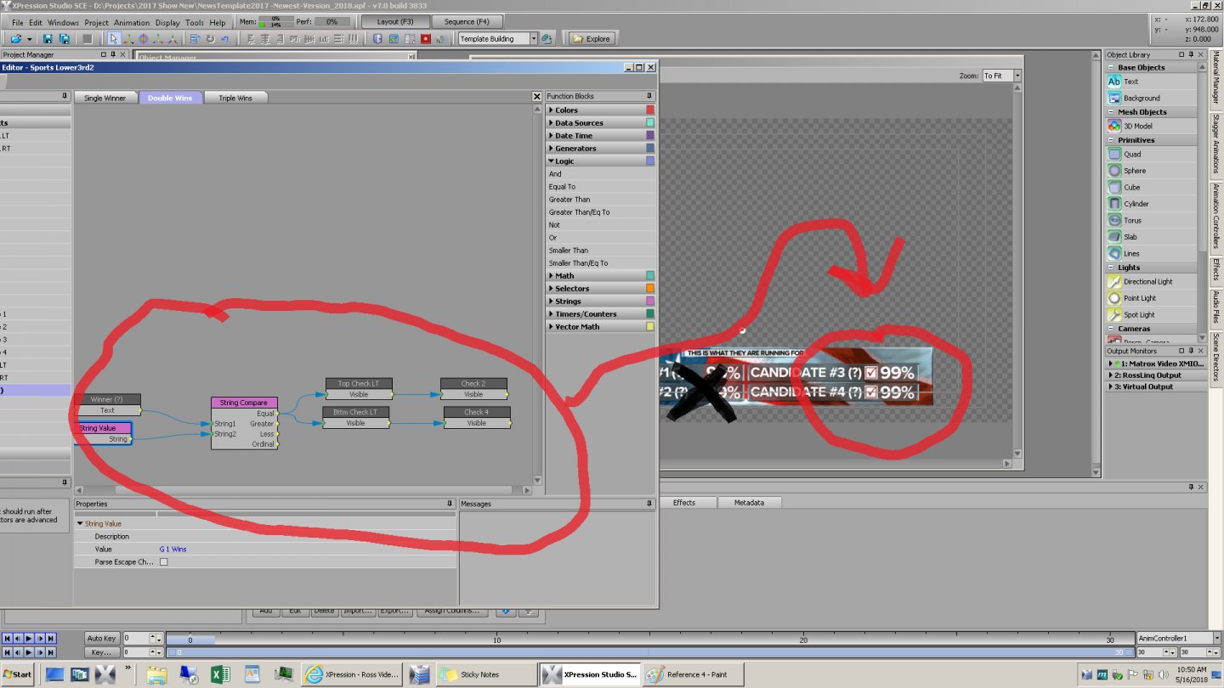Click the timeline ruler at frame 20
The image size is (1224, 688).
click(x=803, y=639)
